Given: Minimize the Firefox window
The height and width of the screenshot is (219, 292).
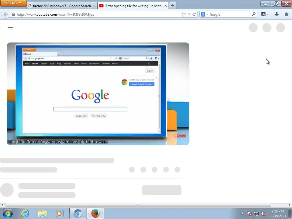Looking at the screenshot, I should 265,3.
